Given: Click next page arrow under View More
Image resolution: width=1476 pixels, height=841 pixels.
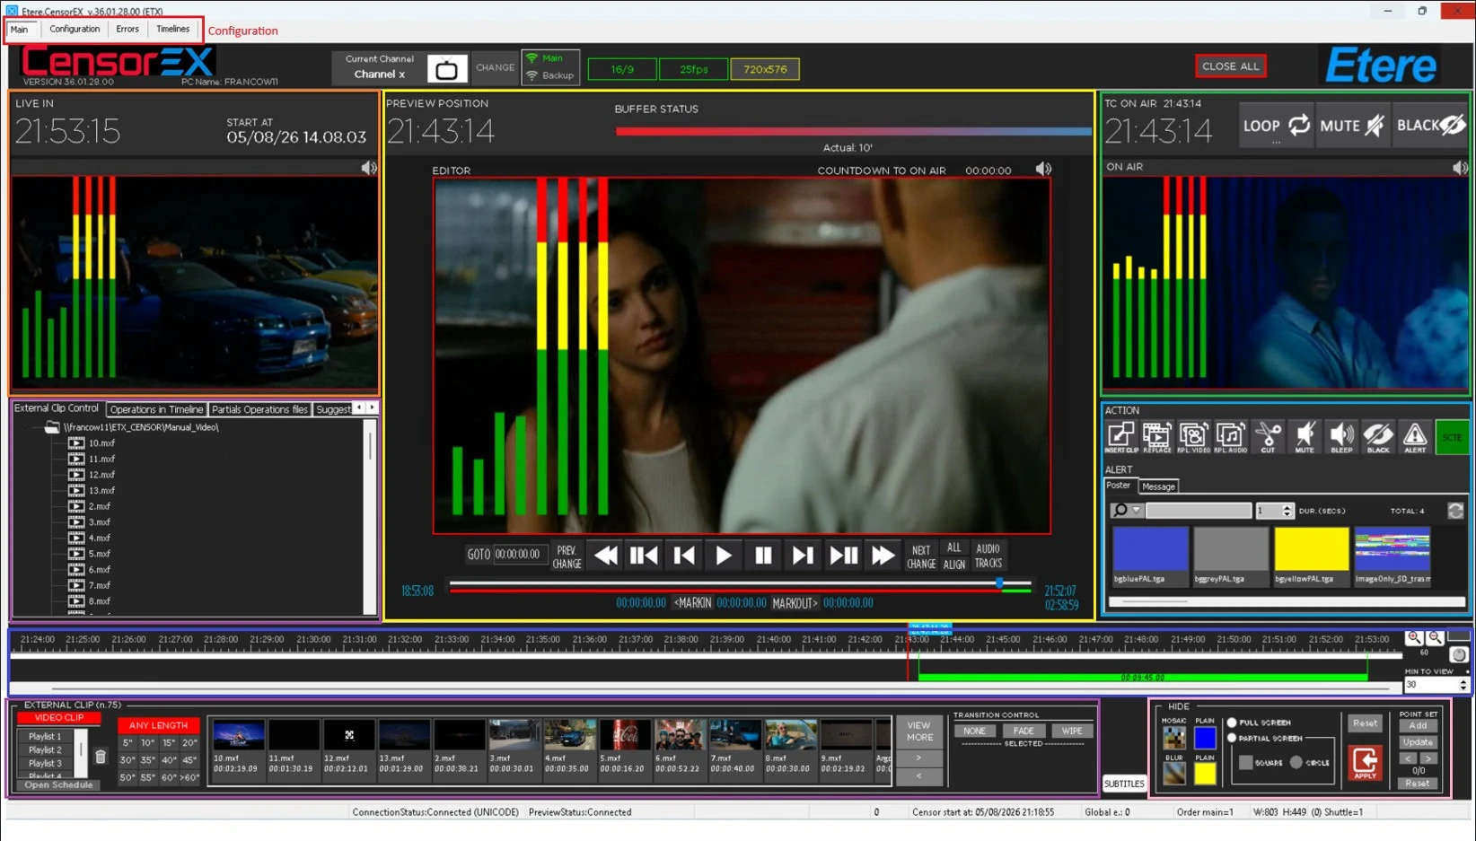Looking at the screenshot, I should point(918,758).
